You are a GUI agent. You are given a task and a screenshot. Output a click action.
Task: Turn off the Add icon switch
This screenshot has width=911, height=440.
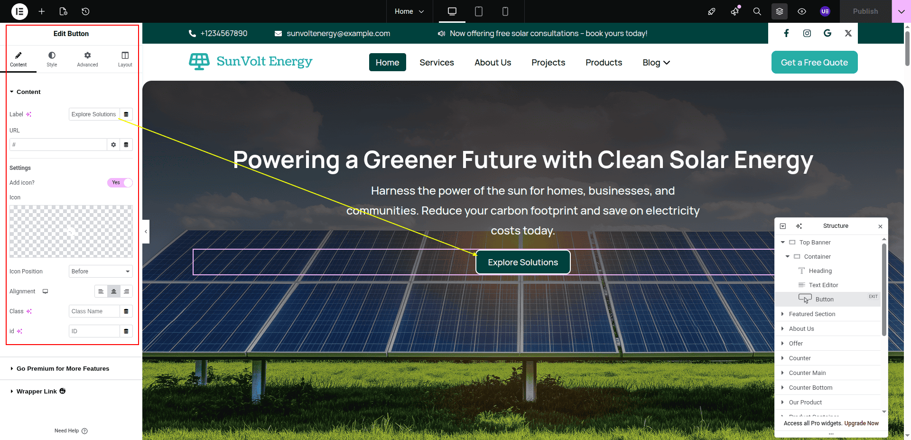coord(120,183)
